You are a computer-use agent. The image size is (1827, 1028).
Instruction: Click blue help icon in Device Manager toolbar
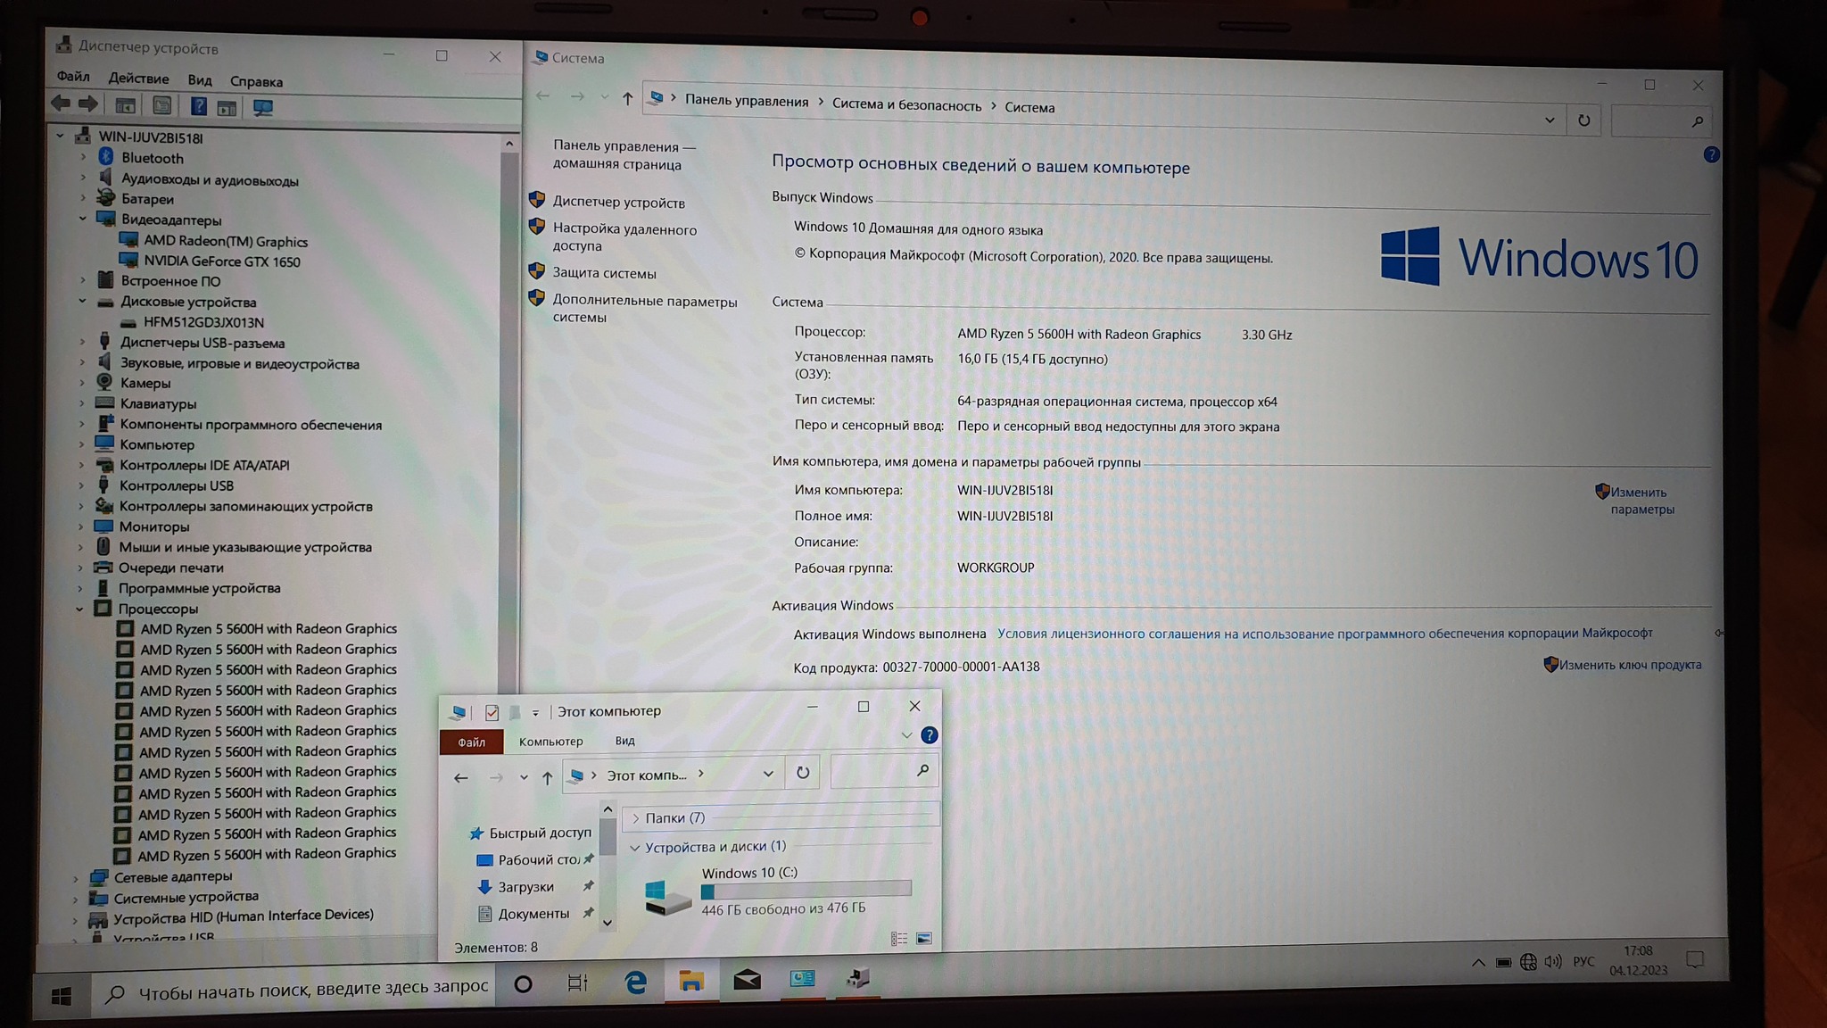pyautogui.click(x=199, y=107)
